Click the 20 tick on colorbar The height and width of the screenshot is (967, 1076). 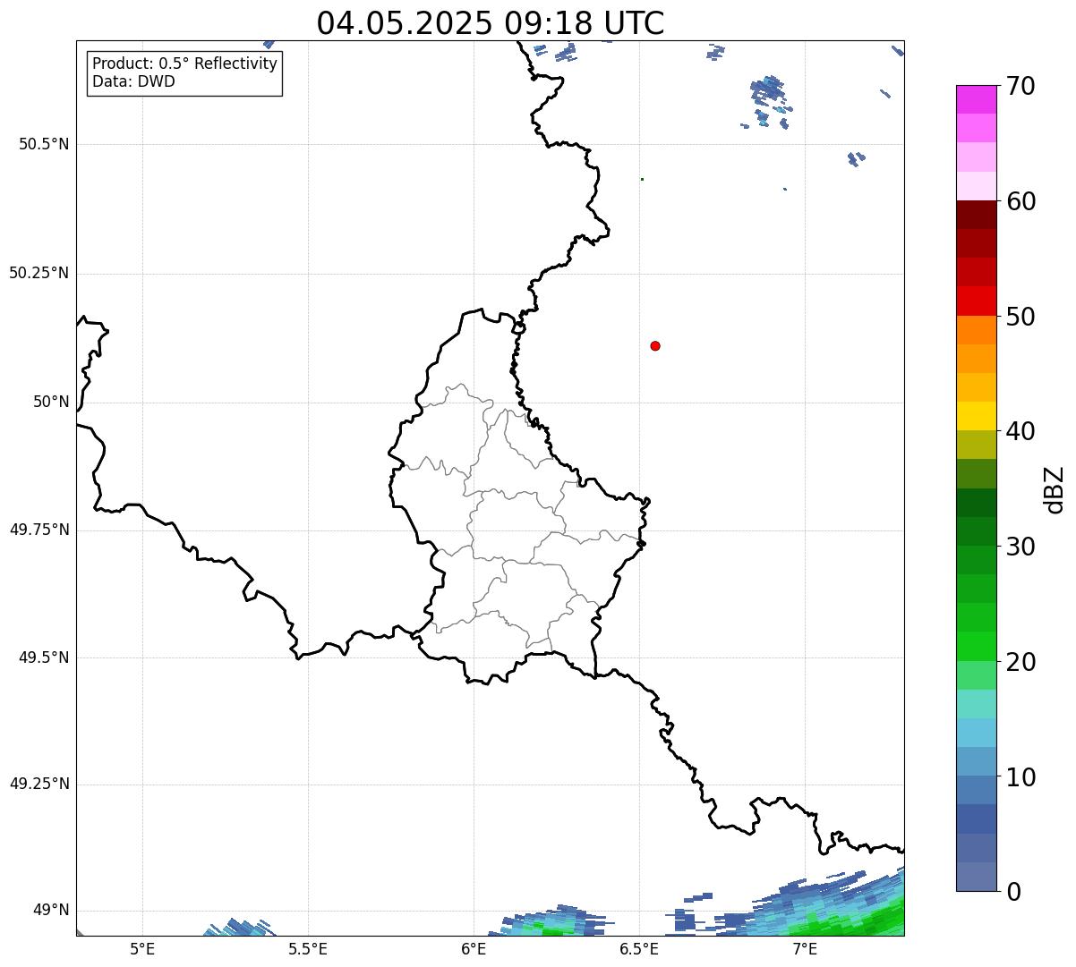tap(1020, 662)
